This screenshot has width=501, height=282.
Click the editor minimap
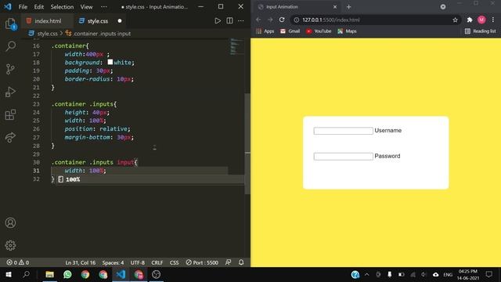pyautogui.click(x=236, y=47)
